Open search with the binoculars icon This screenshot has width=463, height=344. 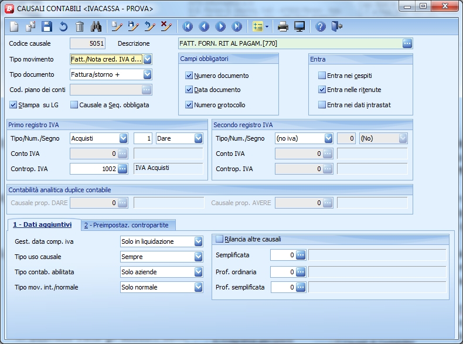tap(96, 26)
